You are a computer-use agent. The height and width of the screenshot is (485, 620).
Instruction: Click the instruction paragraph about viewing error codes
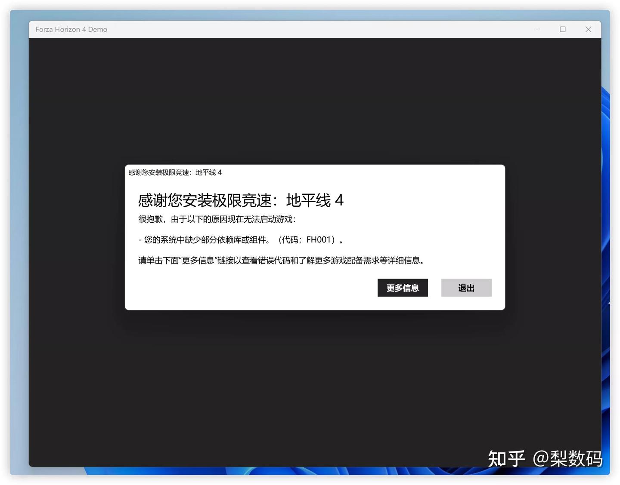(280, 261)
